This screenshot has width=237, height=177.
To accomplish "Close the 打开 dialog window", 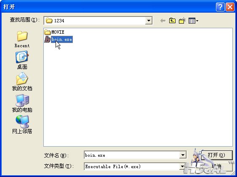I will tap(230, 7).
